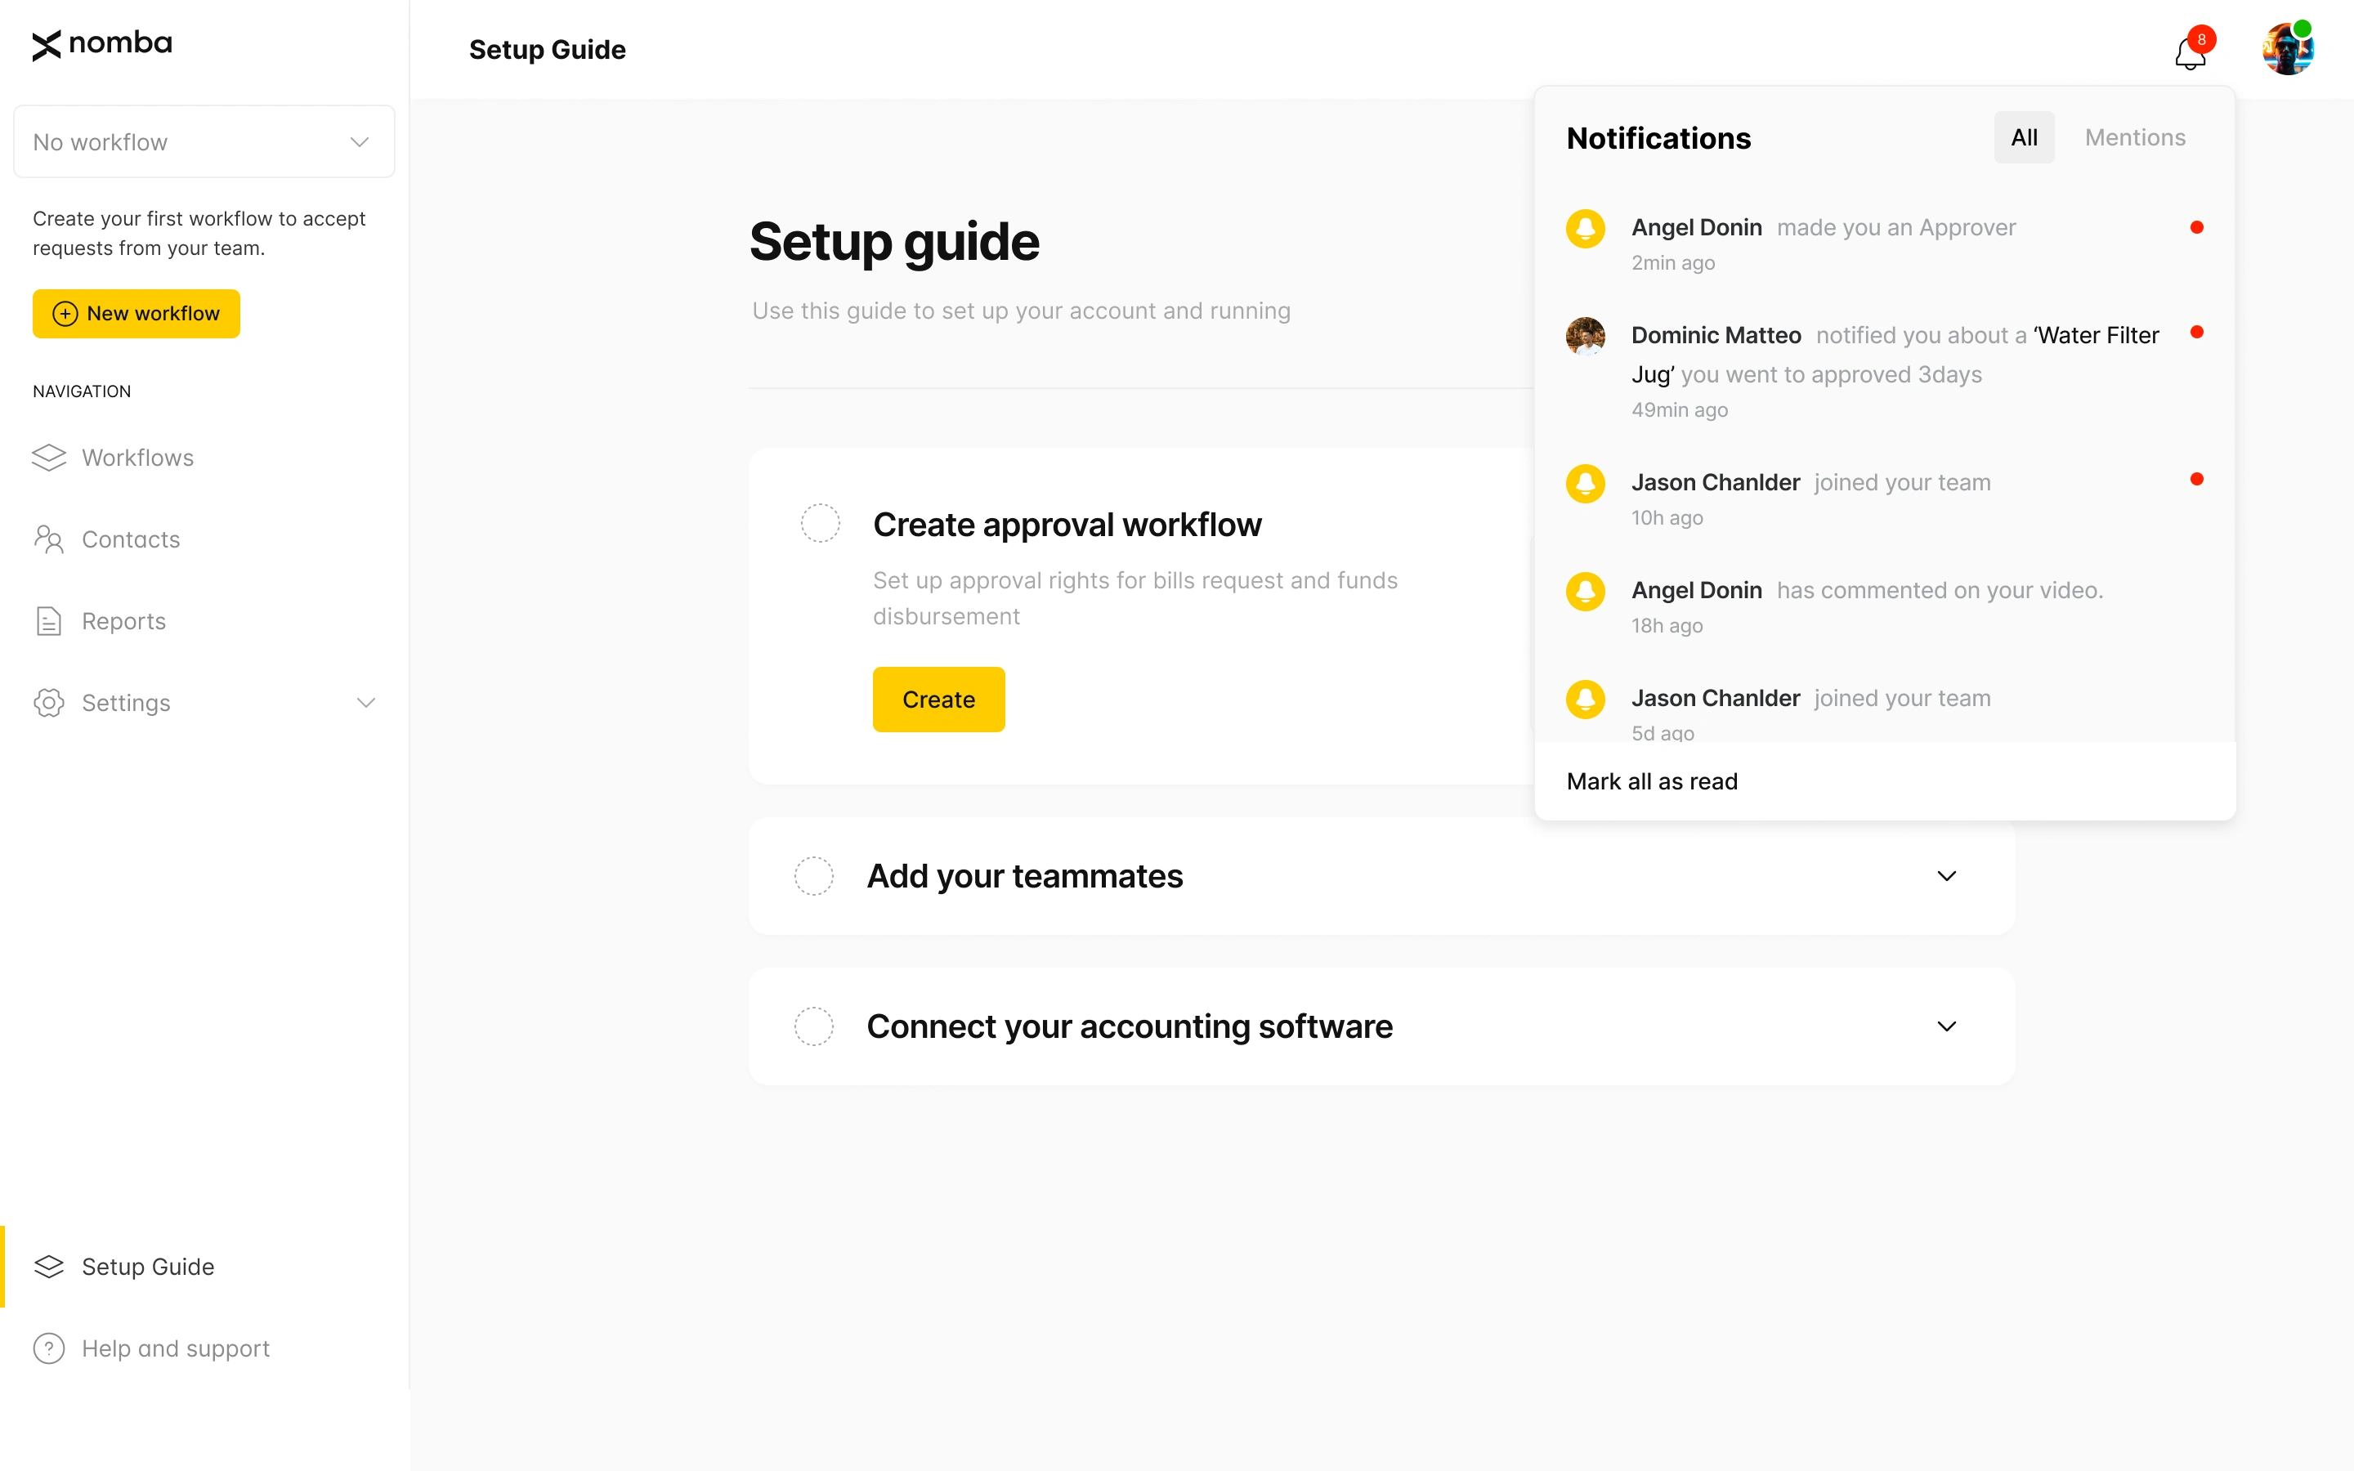Open the Workflows section in the sidebar
The image size is (2354, 1471).
[x=137, y=458]
